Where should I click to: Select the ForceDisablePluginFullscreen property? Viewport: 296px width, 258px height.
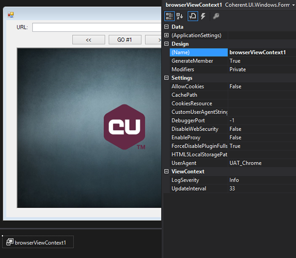(x=198, y=146)
